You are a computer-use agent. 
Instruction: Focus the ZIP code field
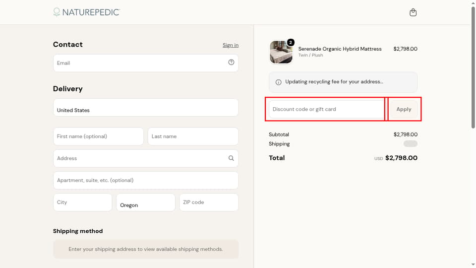point(209,202)
